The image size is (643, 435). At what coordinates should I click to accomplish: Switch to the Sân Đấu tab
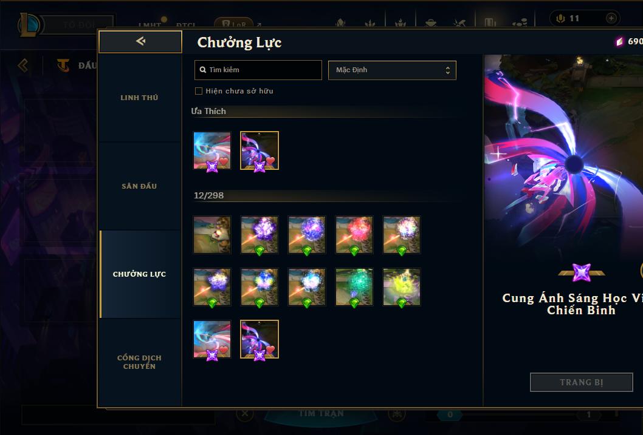coord(139,186)
